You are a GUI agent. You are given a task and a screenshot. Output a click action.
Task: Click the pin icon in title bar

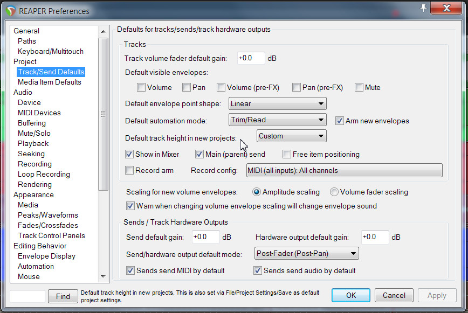pos(423,8)
